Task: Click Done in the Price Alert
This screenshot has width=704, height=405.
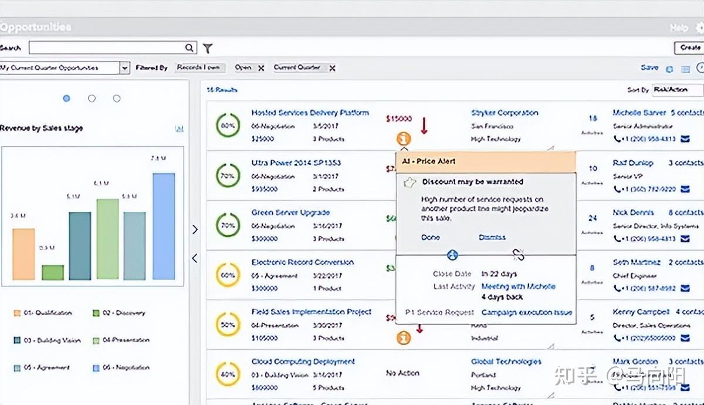Action: tap(430, 237)
